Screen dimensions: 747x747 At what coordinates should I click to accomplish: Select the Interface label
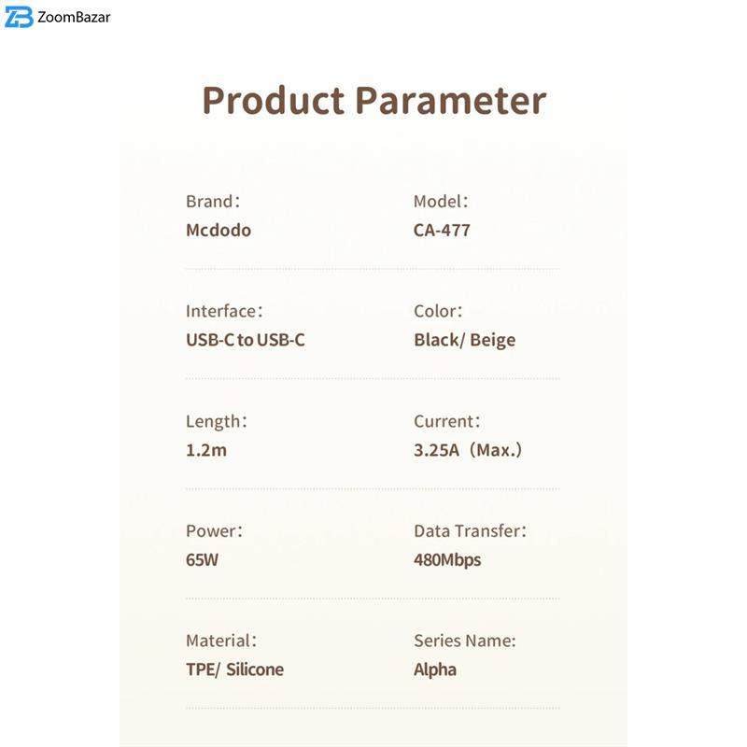point(224,311)
